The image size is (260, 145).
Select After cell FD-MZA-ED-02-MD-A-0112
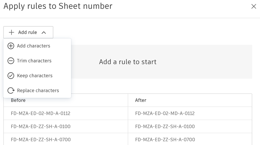[165, 113]
